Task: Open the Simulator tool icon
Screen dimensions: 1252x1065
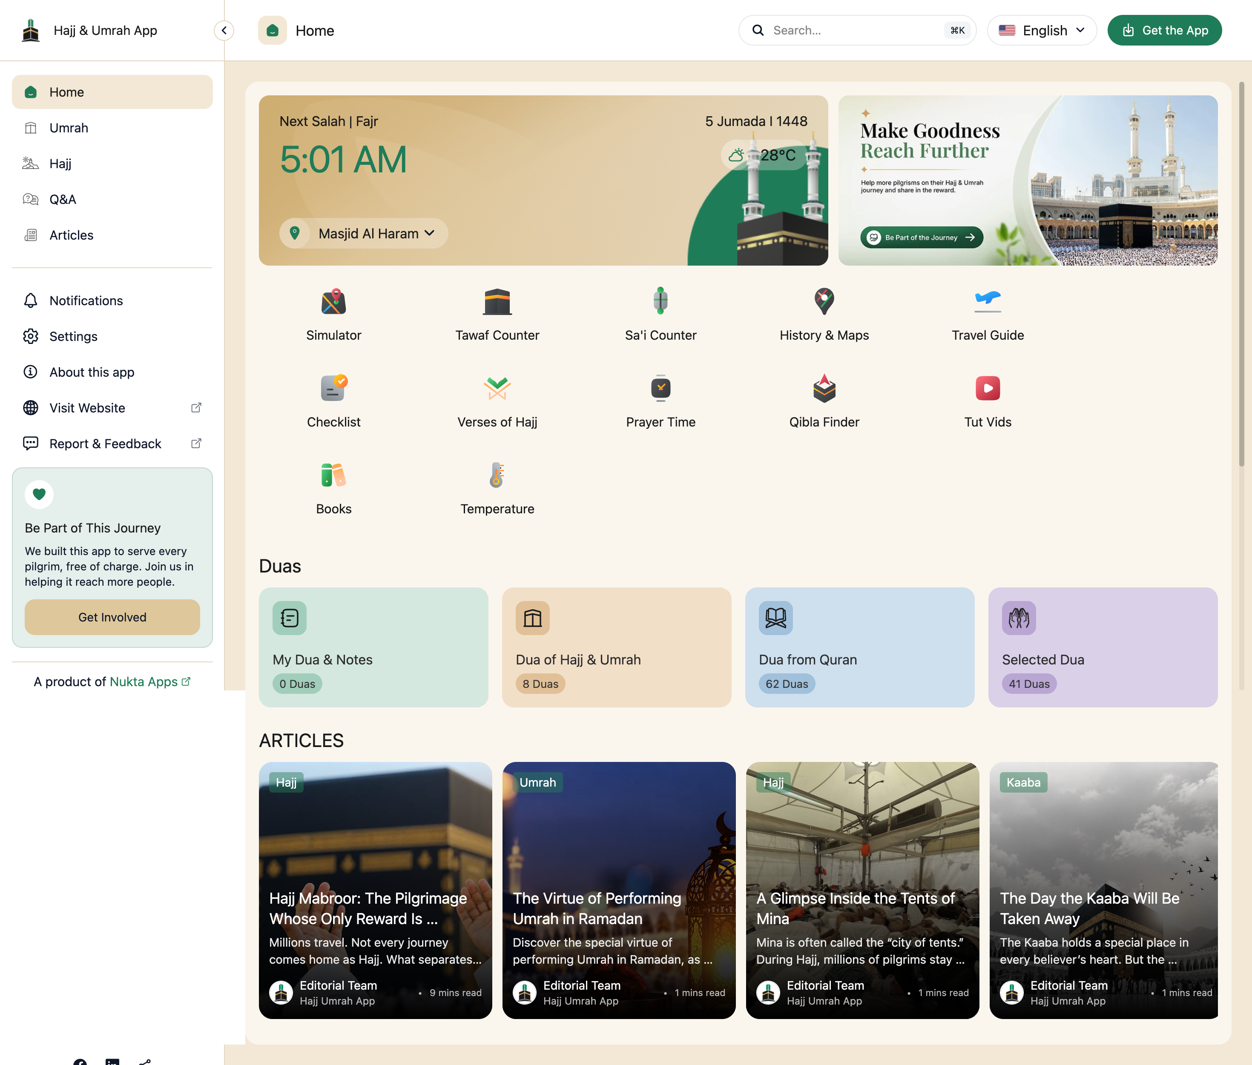Action: pos(333,301)
